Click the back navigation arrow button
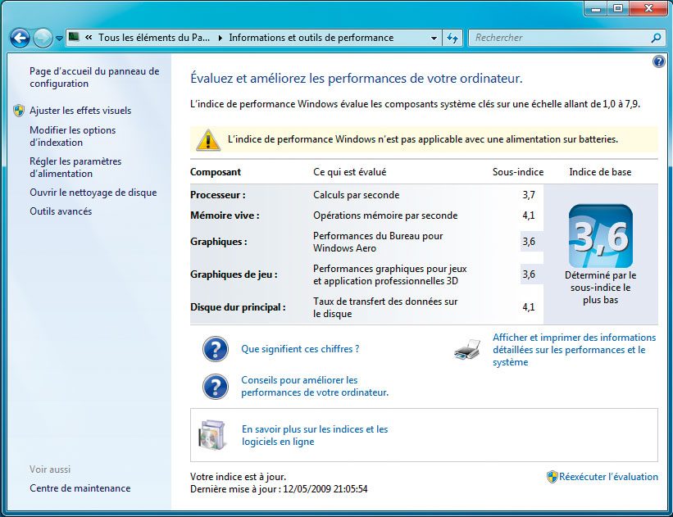 (20, 38)
